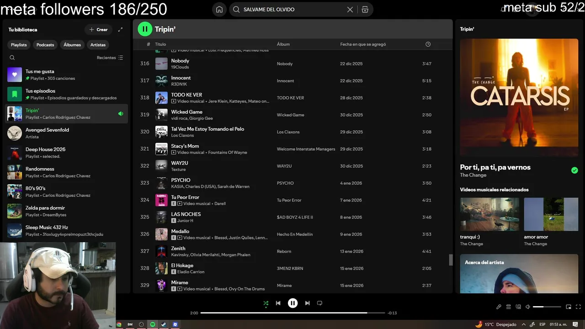The height and width of the screenshot is (329, 585).
Task: Open the $AD BOYZ 4 LIFE II album
Action: (295, 217)
